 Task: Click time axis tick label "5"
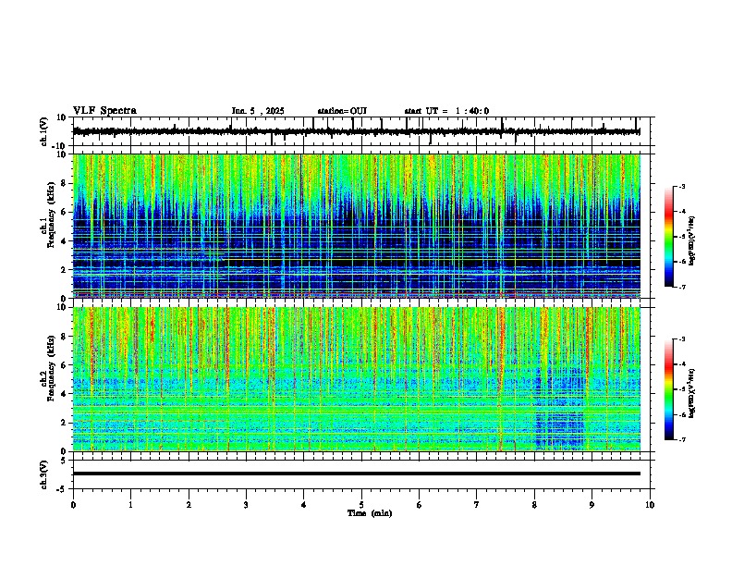(x=361, y=505)
